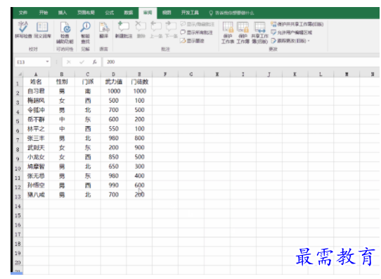Image resolution: width=381 pixels, height=279 pixels.
Task: Click name cell 梅超风
Action: pos(36,101)
